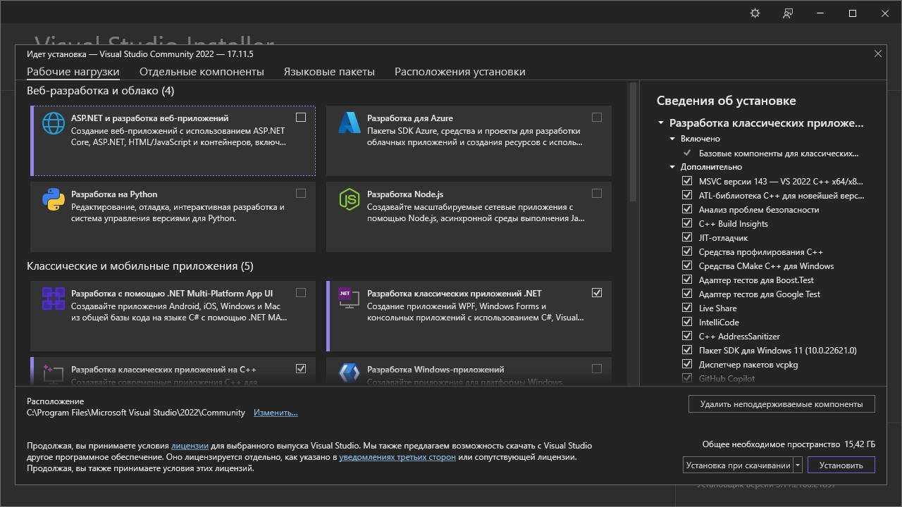The image size is (902, 507).
Task: Uncheck CMake C++ tools for Windows
Action: (x=687, y=265)
